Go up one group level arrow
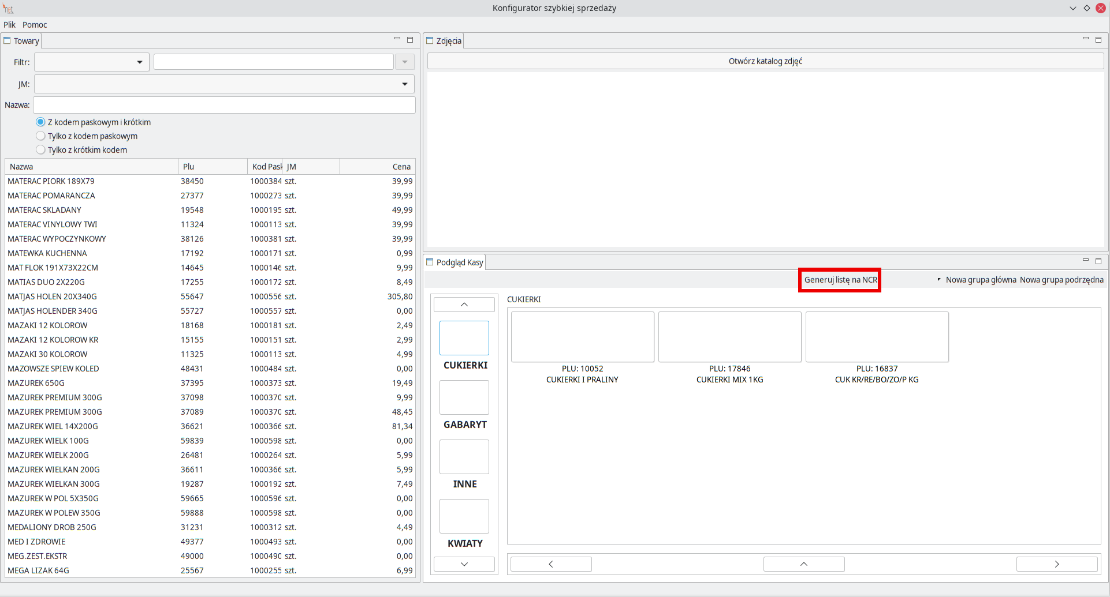The width and height of the screenshot is (1110, 597). coord(804,564)
